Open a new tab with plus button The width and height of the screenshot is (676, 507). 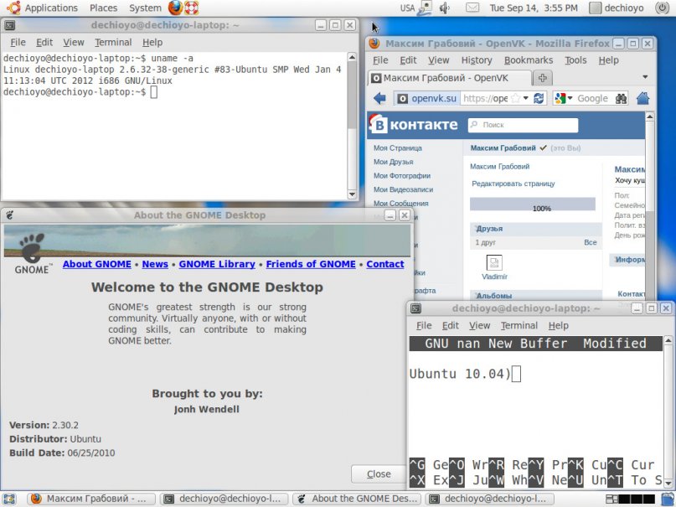pyautogui.click(x=543, y=78)
